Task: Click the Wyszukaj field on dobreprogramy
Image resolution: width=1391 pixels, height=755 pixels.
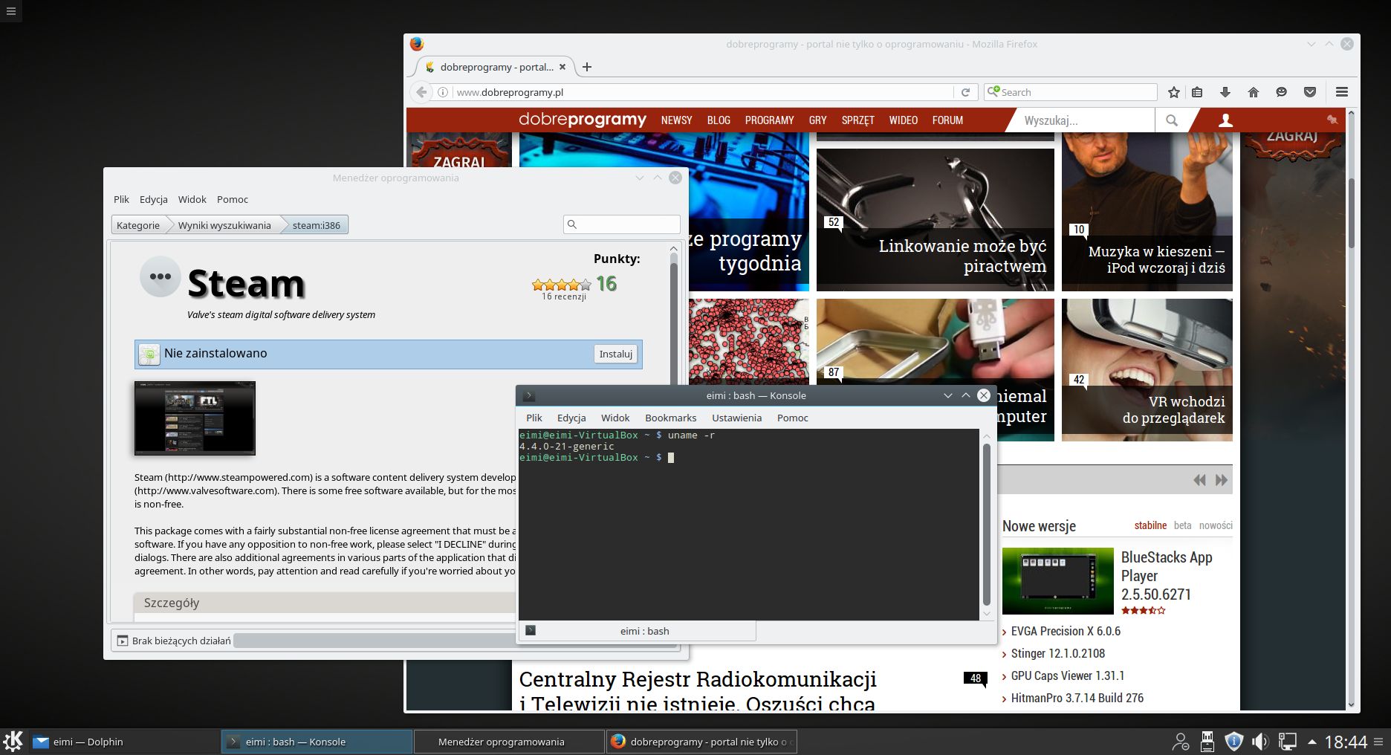Action: (1085, 120)
